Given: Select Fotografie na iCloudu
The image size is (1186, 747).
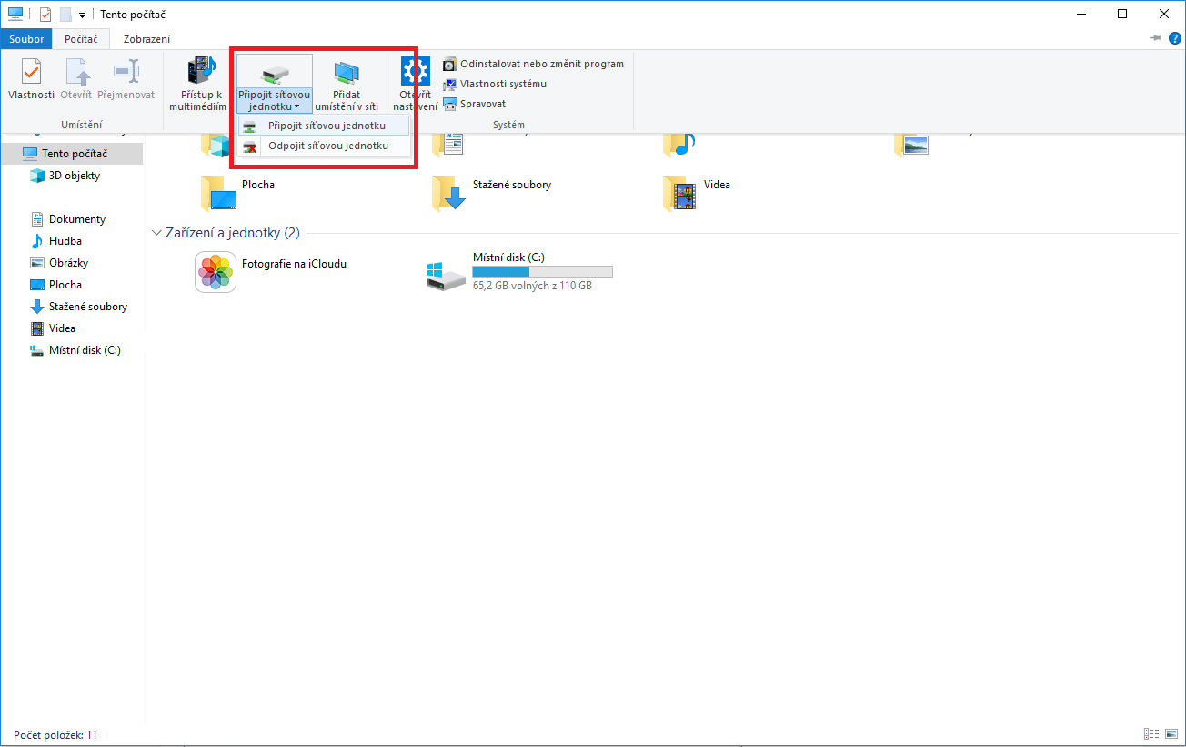Looking at the screenshot, I should click(x=272, y=272).
